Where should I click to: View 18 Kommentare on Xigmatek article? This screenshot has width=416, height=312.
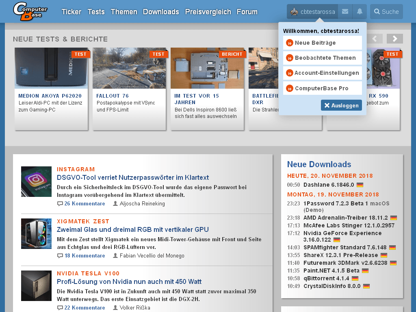(x=84, y=256)
